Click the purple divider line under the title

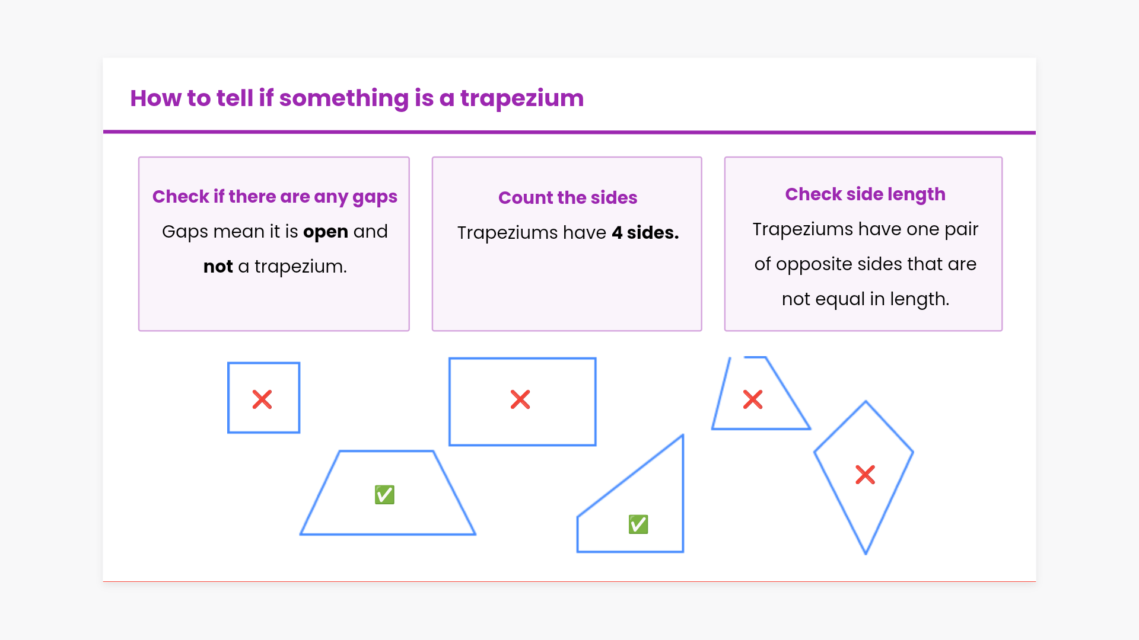(x=569, y=132)
